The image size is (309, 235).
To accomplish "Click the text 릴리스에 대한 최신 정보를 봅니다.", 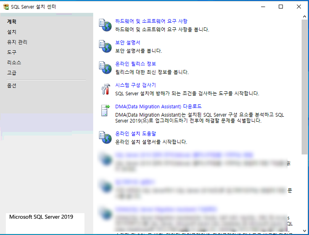I will tap(152, 72).
